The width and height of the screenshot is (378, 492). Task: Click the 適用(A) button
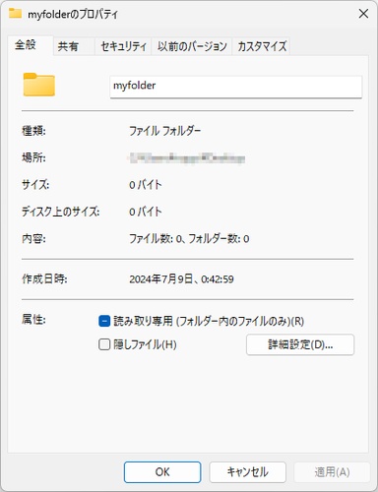pos(332,472)
